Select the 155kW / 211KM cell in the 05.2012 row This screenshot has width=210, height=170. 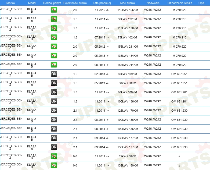128,47
